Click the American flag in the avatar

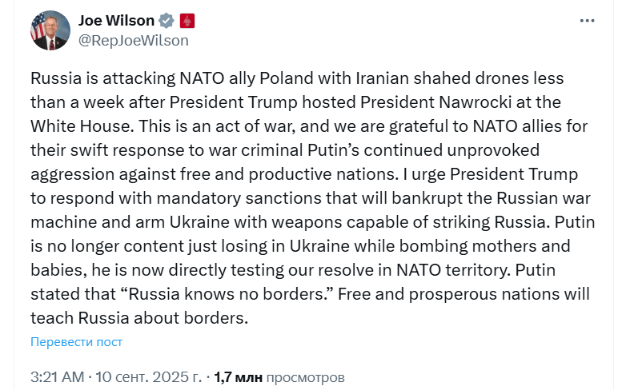38,26
